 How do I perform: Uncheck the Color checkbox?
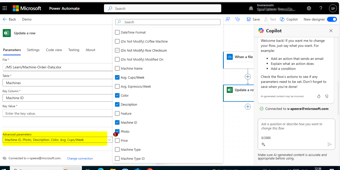tap(117, 95)
